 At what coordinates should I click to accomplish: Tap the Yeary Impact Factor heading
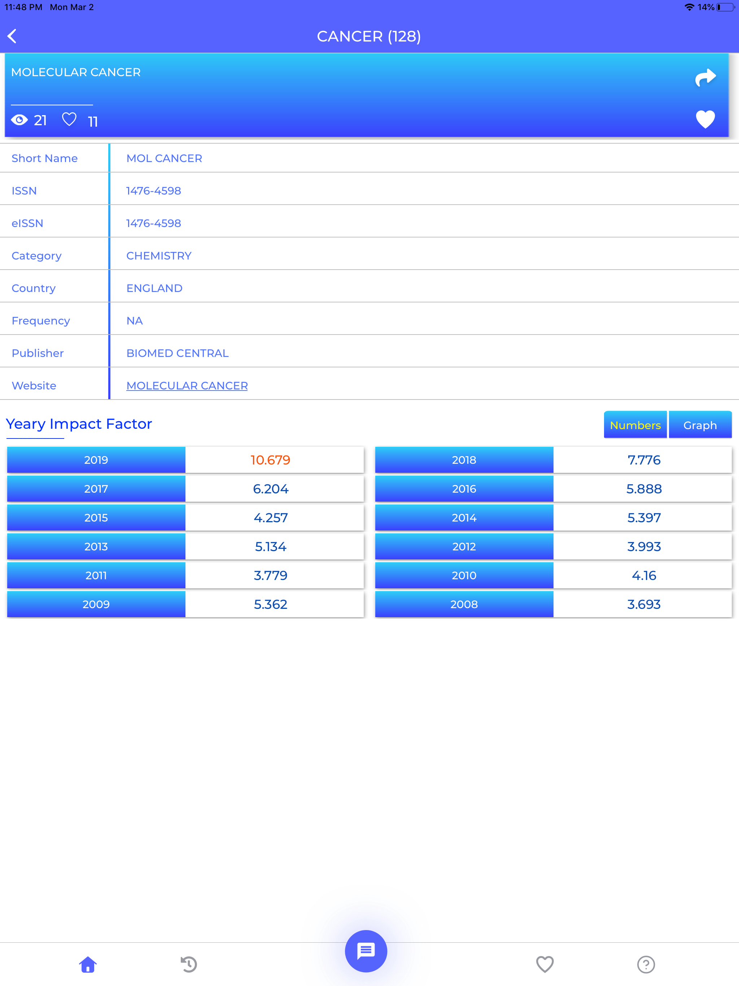[x=79, y=424]
